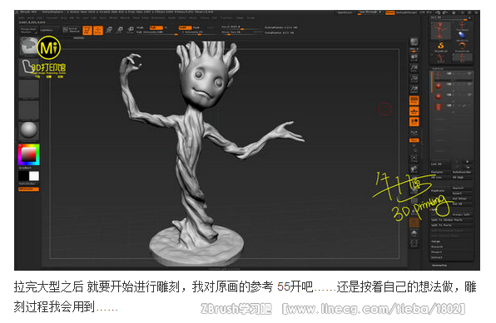Toggle visibility eye of second sphere subtool
Image resolution: width=496 pixels, height=323 pixels.
point(469,85)
